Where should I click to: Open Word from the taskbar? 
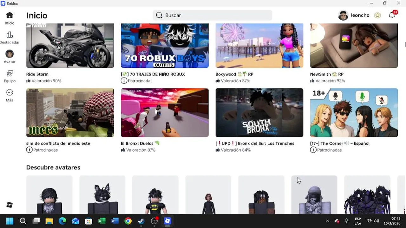[x=115, y=221]
